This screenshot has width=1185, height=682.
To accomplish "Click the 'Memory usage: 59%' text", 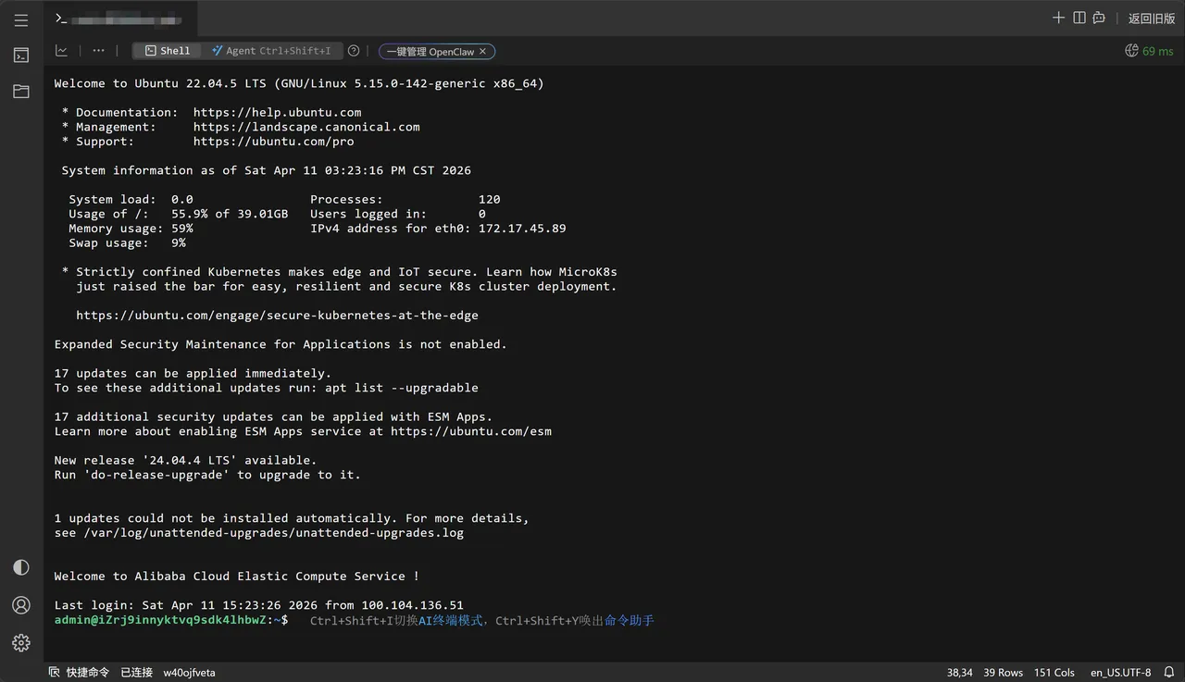I will [131, 229].
